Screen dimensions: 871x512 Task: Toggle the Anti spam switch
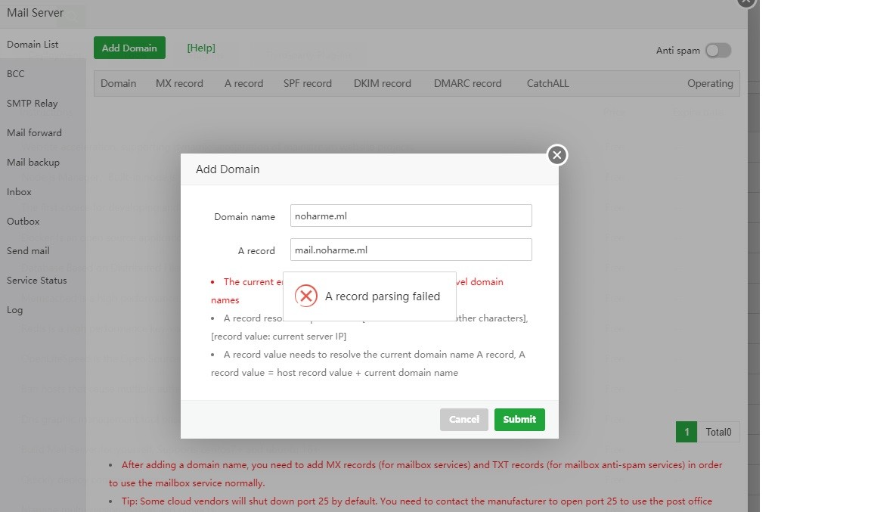[718, 51]
